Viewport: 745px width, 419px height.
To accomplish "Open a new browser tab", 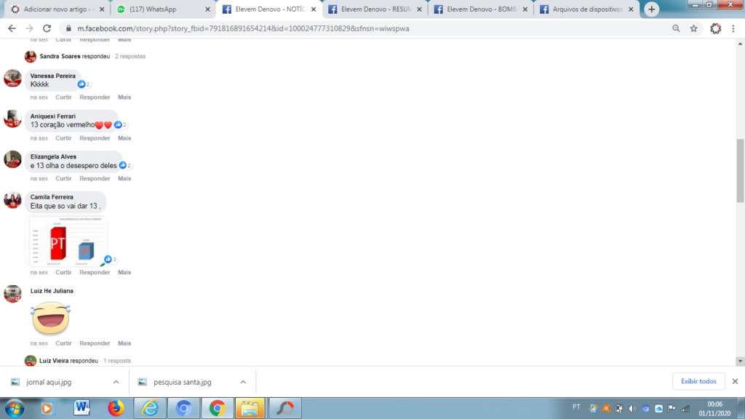I will click(651, 9).
